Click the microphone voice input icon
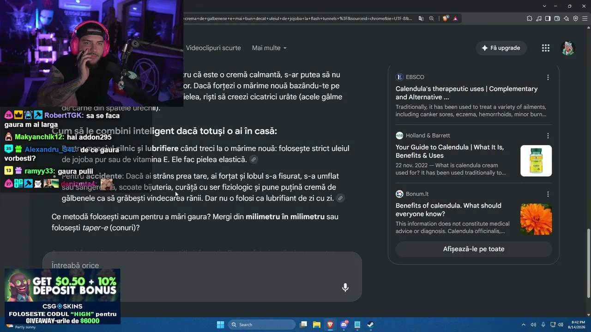Viewport: 591px width, 332px height. (x=345, y=288)
